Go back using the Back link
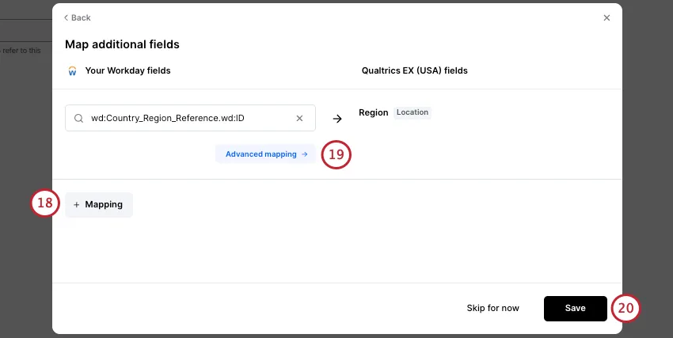Viewport: 673px width, 338px height. [78, 17]
